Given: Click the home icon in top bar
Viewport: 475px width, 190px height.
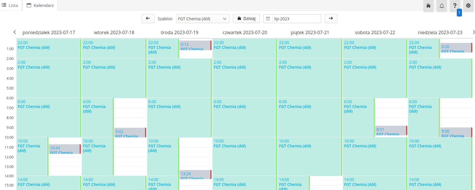Looking at the screenshot, I should click(428, 6).
